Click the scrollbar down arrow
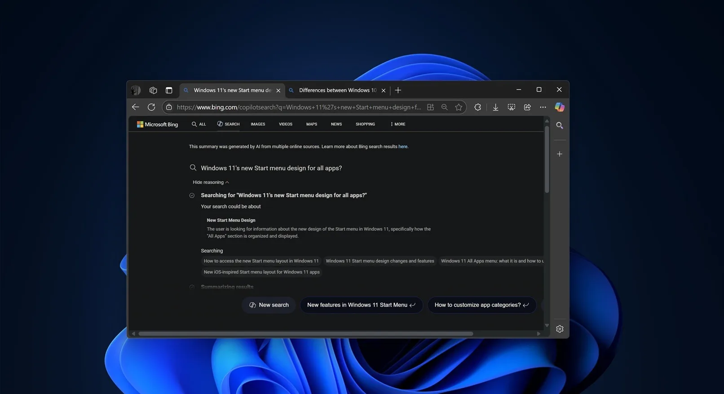This screenshot has width=724, height=394. pyautogui.click(x=547, y=325)
